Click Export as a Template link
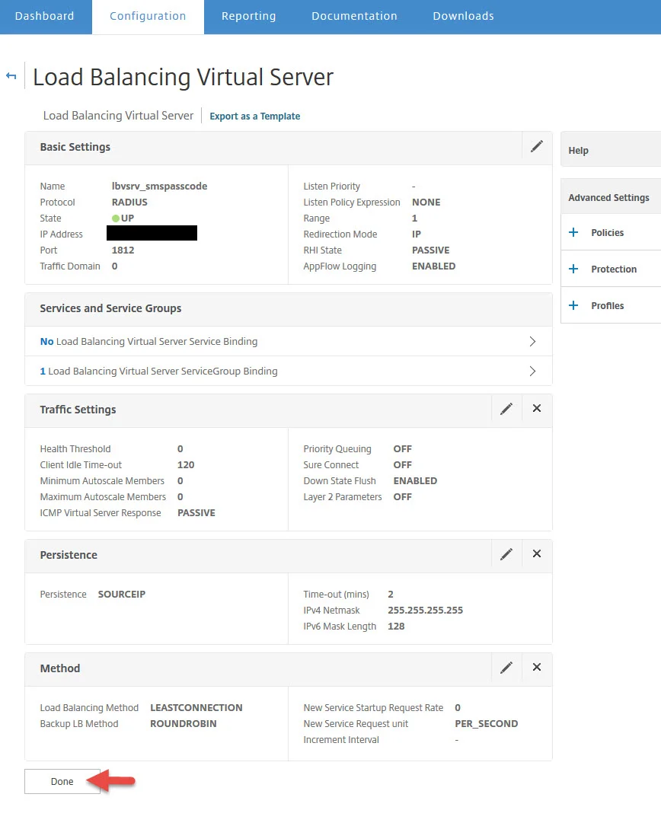The height and width of the screenshot is (826, 661). [x=254, y=116]
